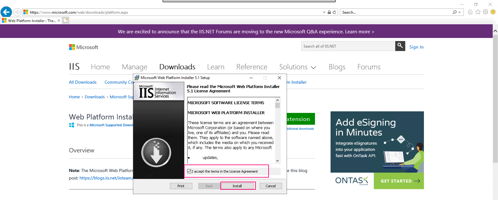
Task: Open the browser Home page icon
Action: coord(470,12)
